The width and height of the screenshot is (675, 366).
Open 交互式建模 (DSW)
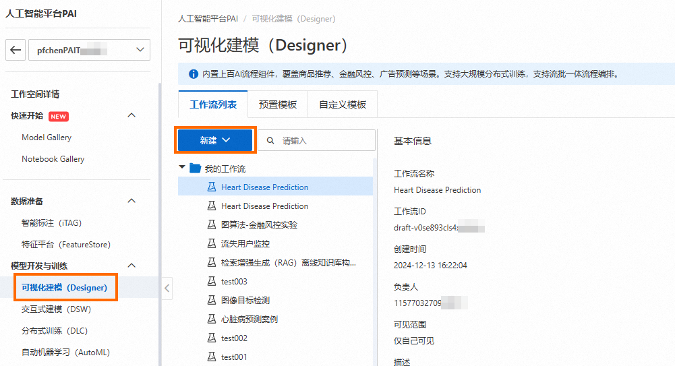[x=56, y=309]
